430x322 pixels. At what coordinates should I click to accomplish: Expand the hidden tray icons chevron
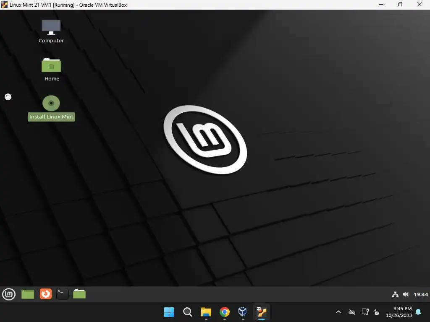(338, 312)
